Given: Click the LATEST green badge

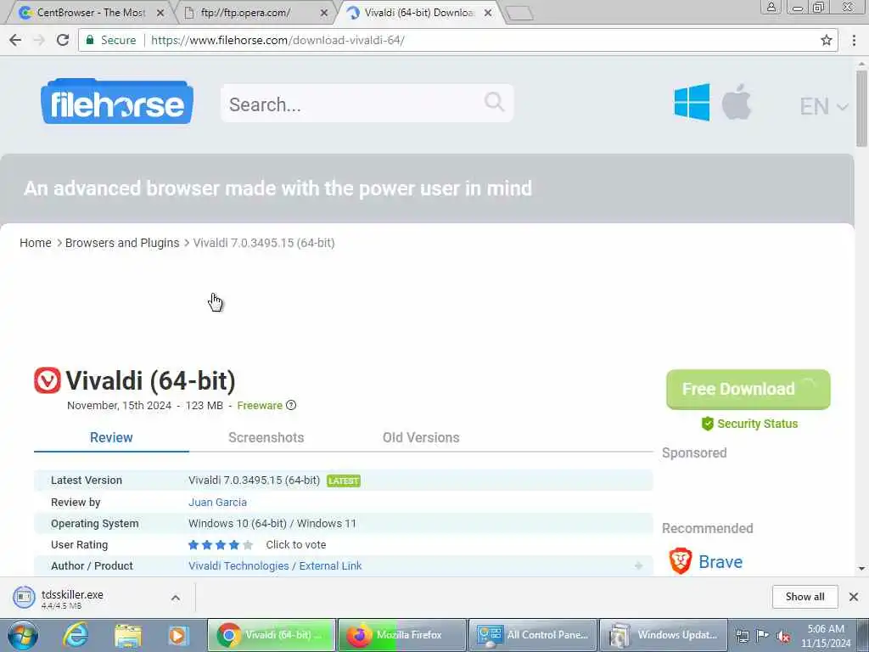Looking at the screenshot, I should (344, 481).
